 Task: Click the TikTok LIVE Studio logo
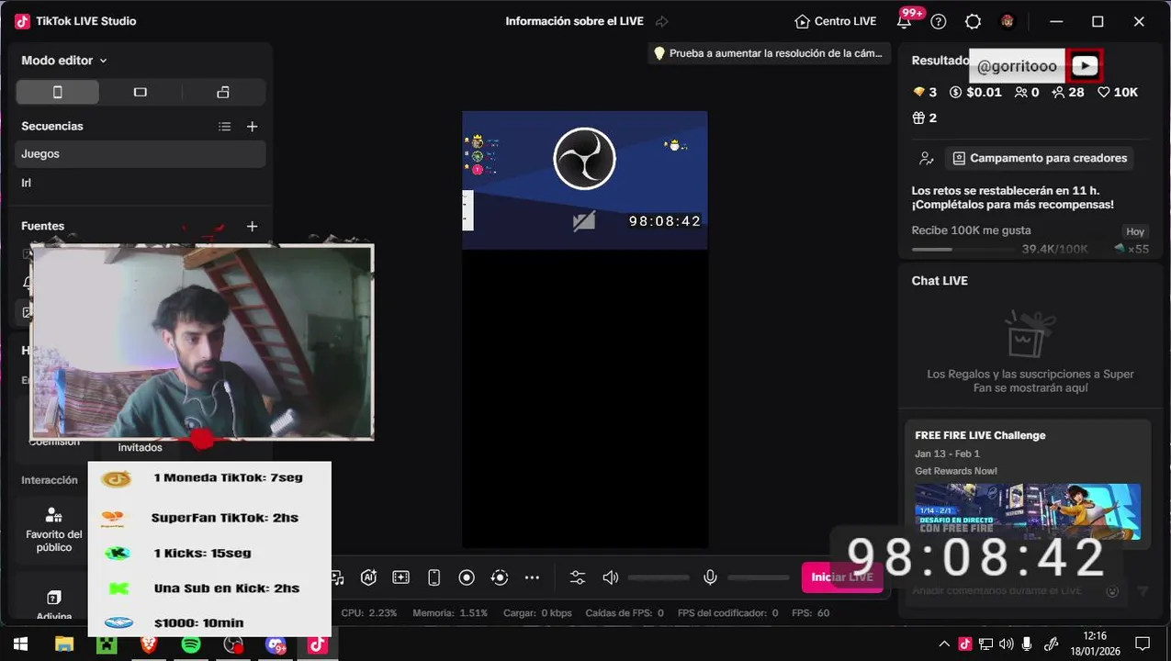point(23,21)
